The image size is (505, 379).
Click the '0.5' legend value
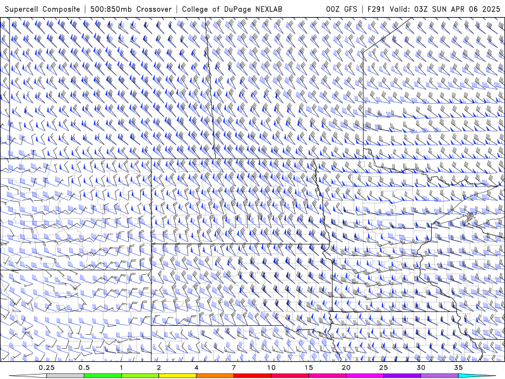pos(84,368)
